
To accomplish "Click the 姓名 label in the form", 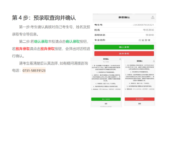I will click(x=97, y=30).
